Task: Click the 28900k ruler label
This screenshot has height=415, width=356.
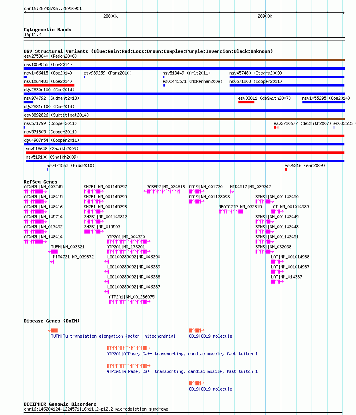Action: [265, 16]
